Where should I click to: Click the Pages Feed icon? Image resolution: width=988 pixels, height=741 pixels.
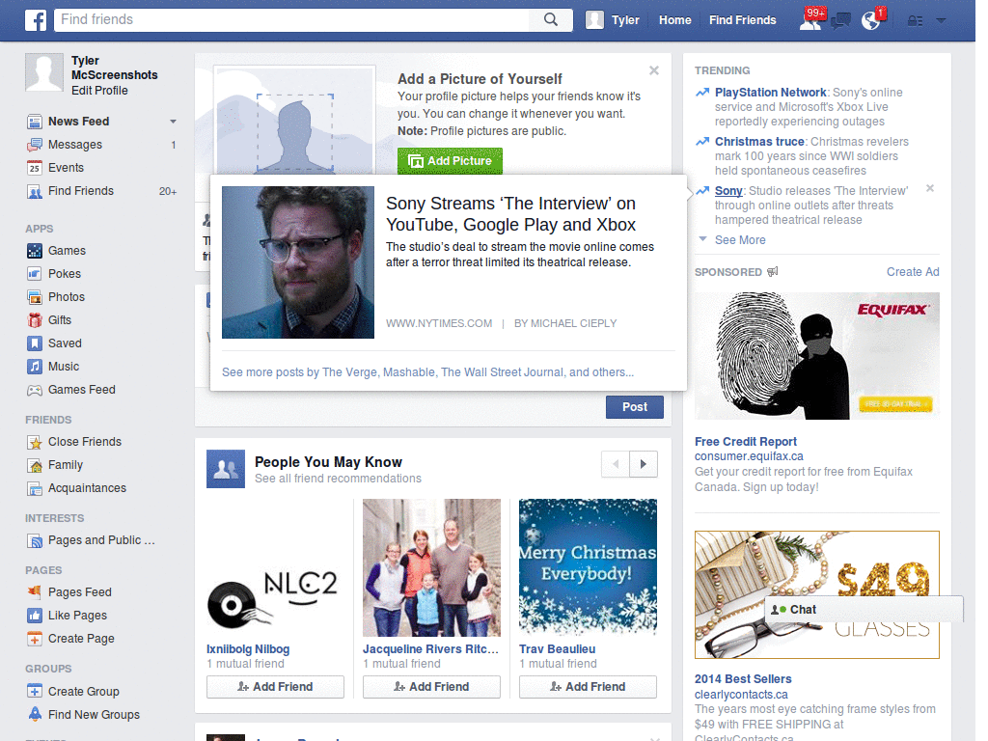(35, 592)
